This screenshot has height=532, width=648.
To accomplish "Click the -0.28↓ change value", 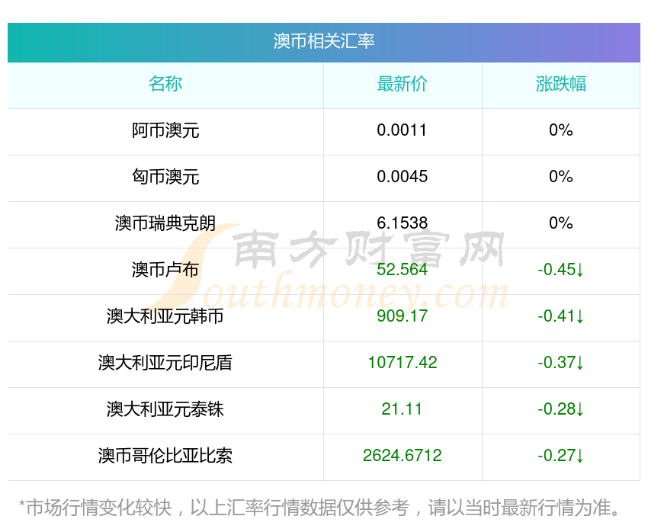I will [x=561, y=409].
